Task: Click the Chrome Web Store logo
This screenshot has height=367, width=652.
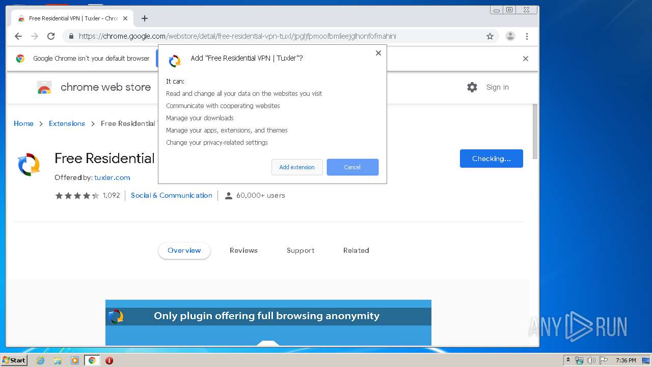Action: coord(44,88)
